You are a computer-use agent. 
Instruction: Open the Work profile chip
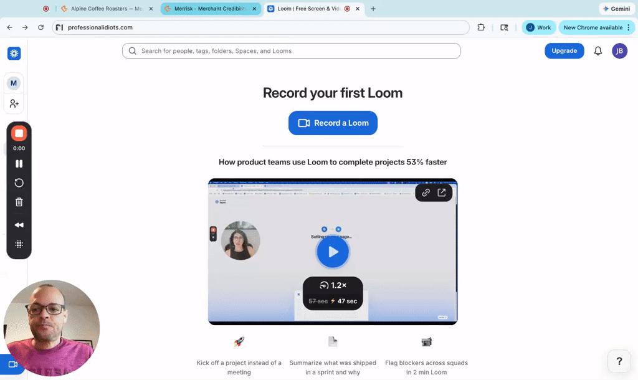coord(538,27)
